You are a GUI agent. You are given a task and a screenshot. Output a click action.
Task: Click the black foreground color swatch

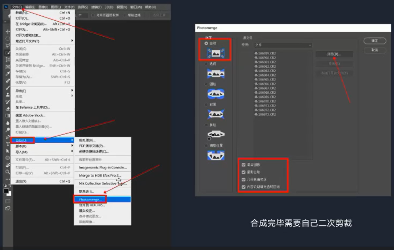6,191
